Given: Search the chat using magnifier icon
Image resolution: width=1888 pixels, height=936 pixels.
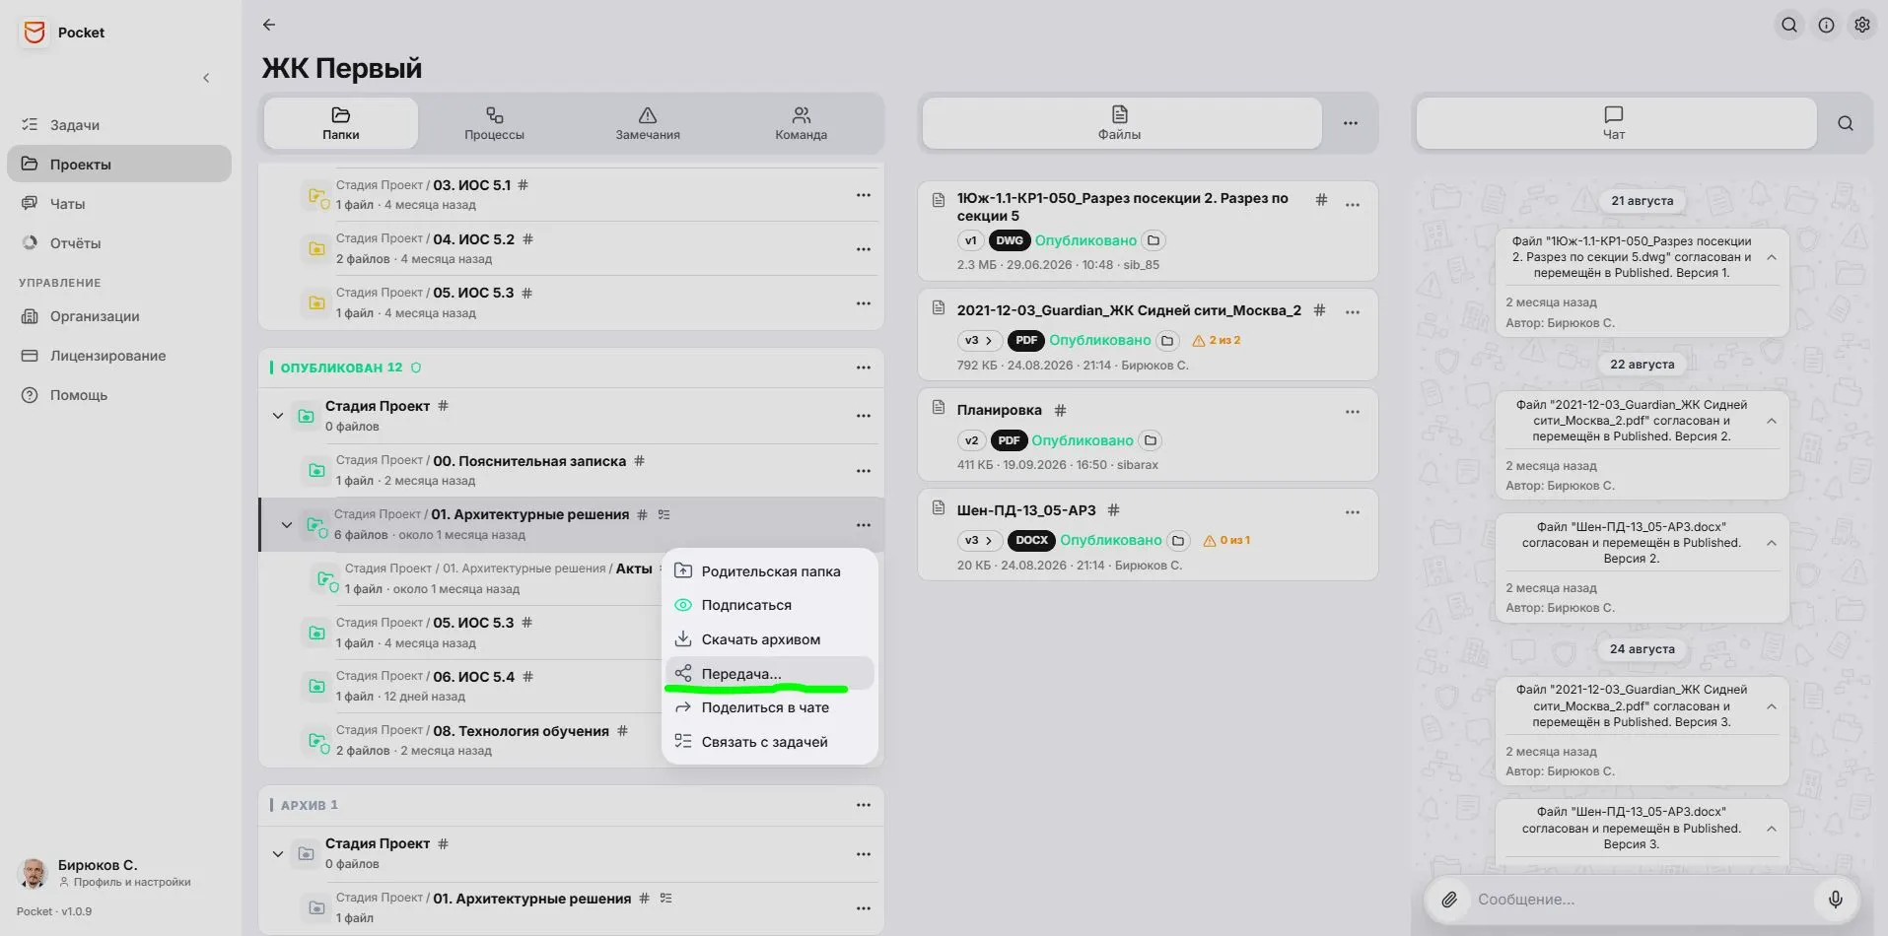Looking at the screenshot, I should [1846, 123].
